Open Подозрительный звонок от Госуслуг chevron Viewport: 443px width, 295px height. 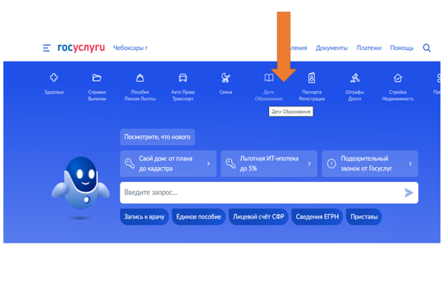click(x=410, y=163)
